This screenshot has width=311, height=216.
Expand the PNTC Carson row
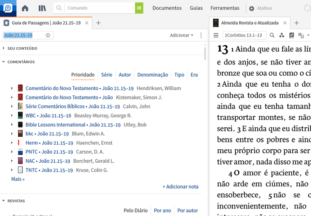click(x=12, y=152)
